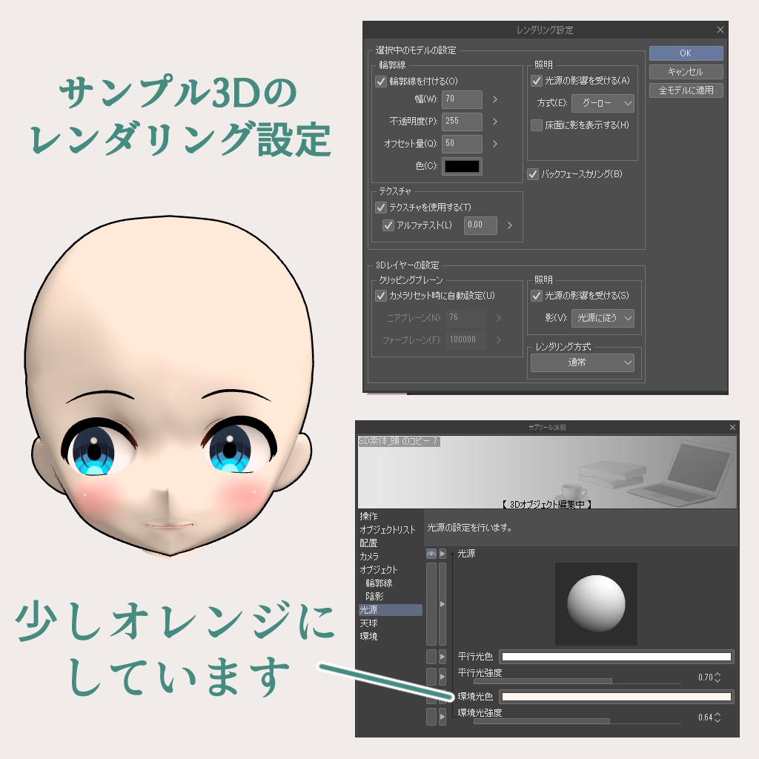Viewport: 759px width, 759px height.
Task: Toggle the アルファテスト checkbox
Action: (388, 225)
